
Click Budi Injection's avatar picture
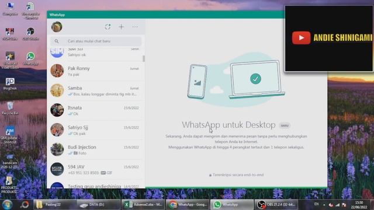click(57, 149)
